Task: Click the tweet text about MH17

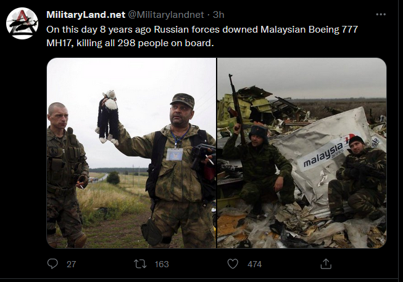Action: coord(202,36)
